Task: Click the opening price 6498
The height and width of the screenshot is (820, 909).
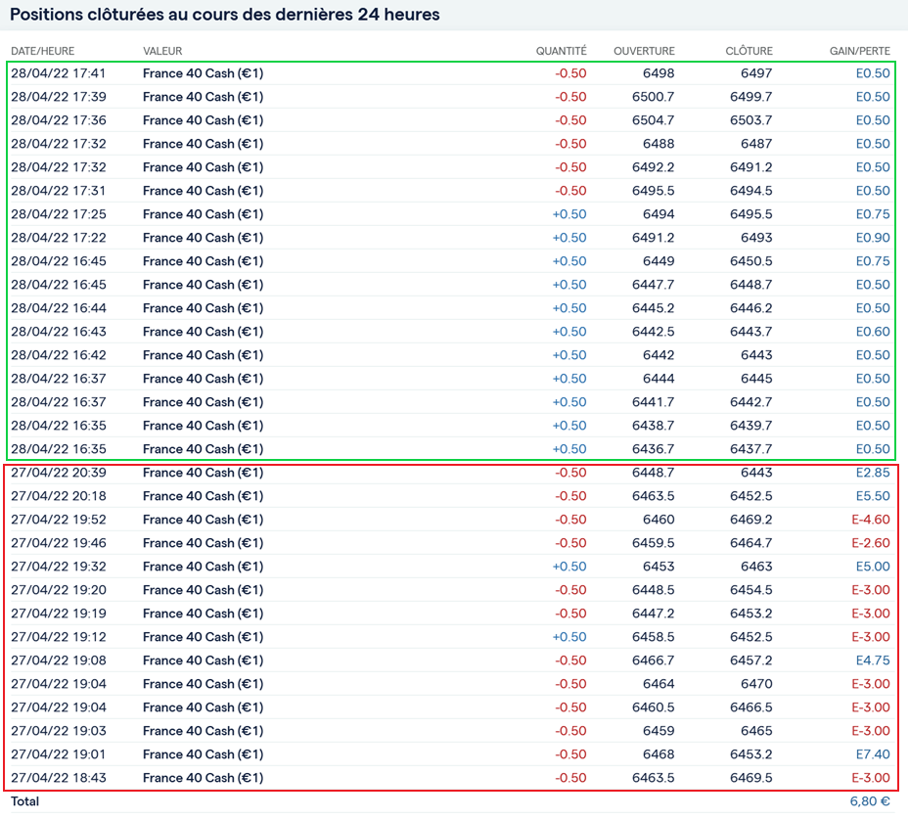Action: [x=659, y=73]
